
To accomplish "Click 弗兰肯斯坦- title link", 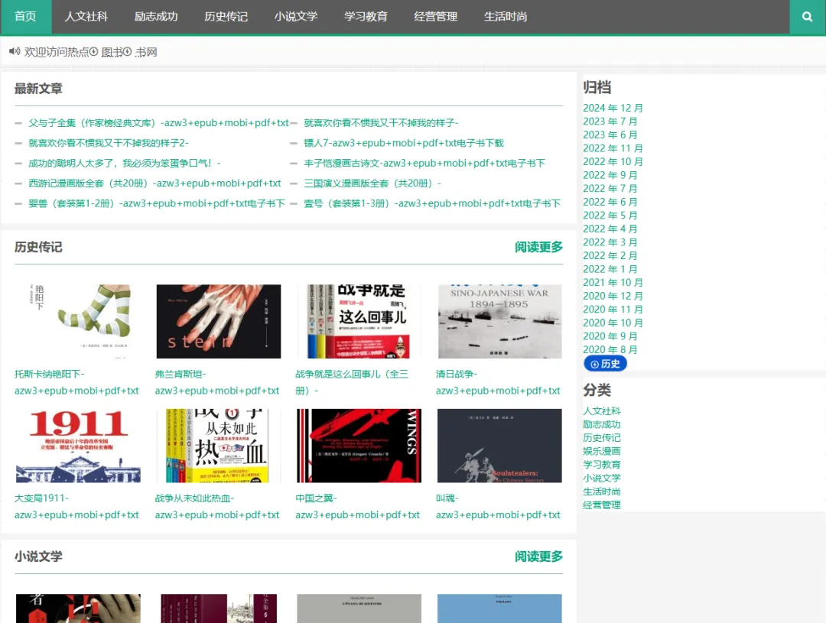I will (x=217, y=382).
